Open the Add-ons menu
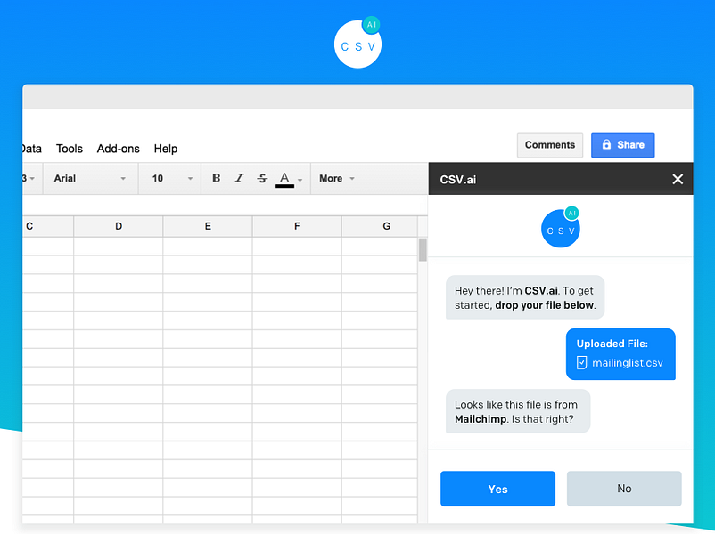This screenshot has height=534, width=715. point(118,149)
